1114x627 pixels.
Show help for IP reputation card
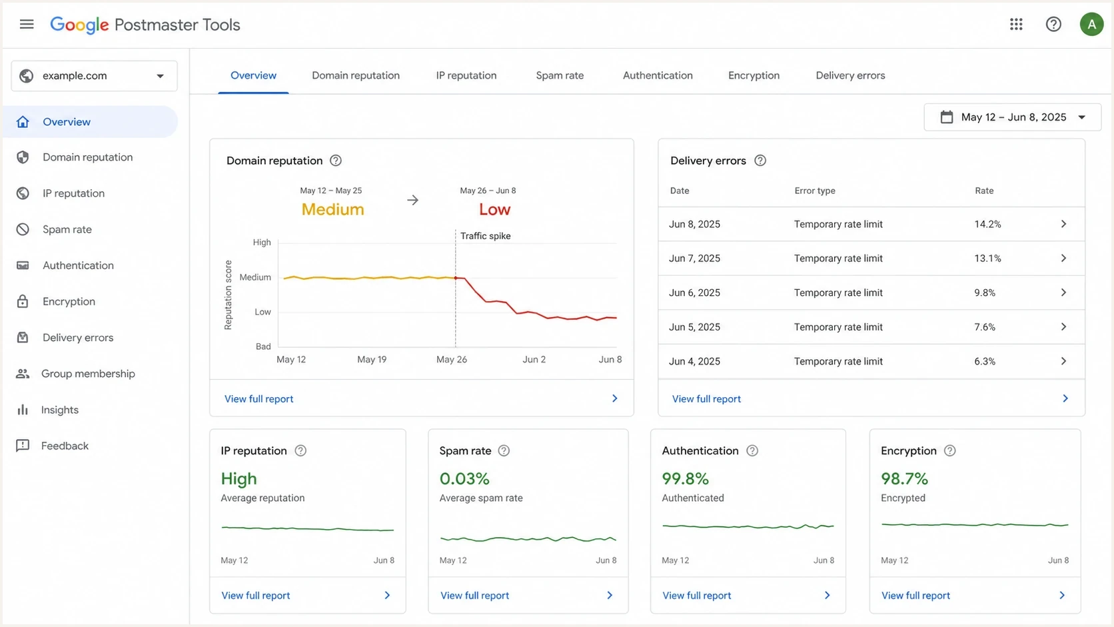click(300, 450)
